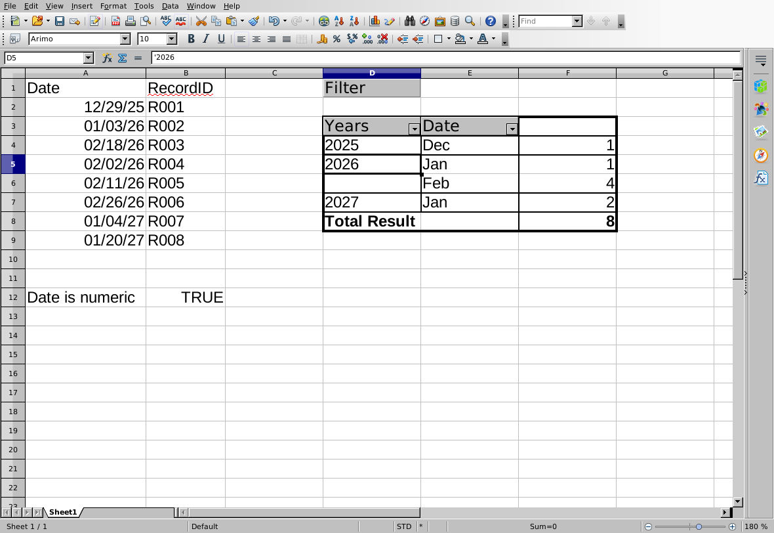Apply Percent number format
This screenshot has height=533, width=774.
336,39
